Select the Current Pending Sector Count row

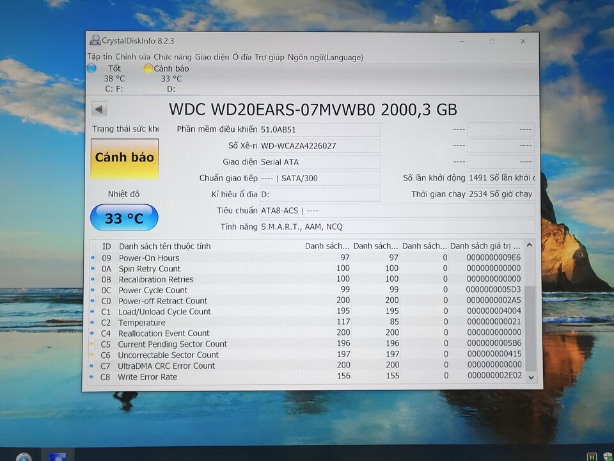(x=306, y=344)
